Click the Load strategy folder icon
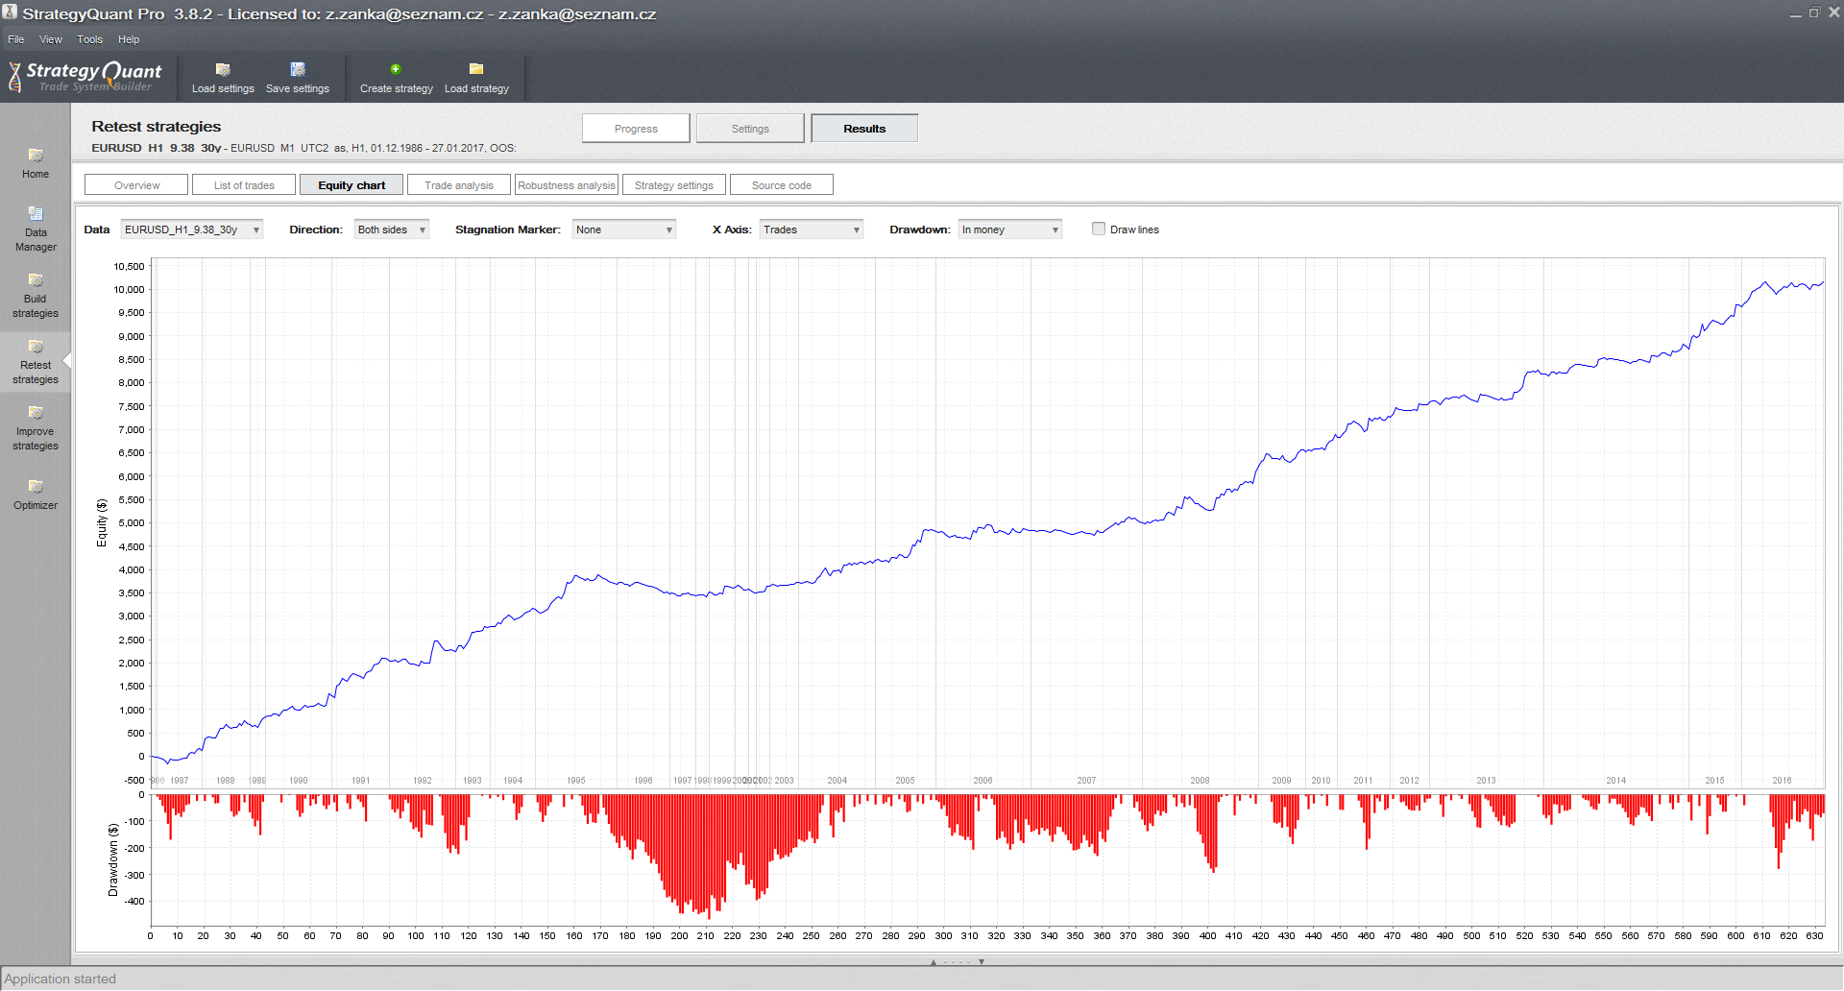The image size is (1844, 991). click(476, 69)
